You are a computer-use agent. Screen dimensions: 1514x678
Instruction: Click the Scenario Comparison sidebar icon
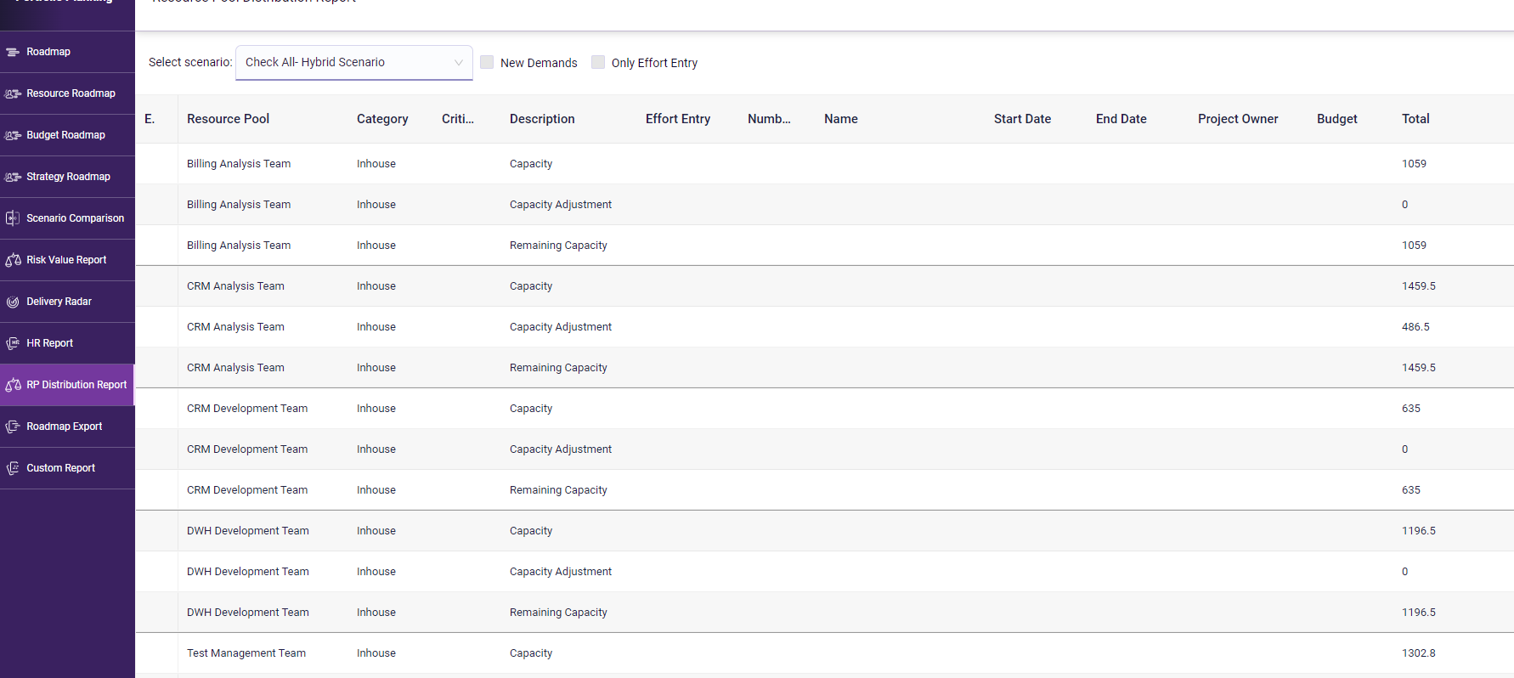(13, 218)
